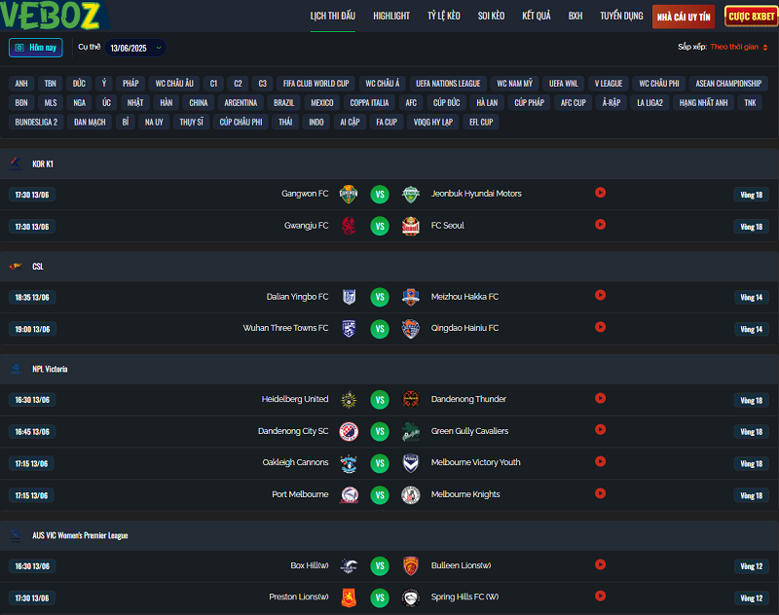
Task: Play livestream icon for Box Hill(w) match
Action: 600,564
